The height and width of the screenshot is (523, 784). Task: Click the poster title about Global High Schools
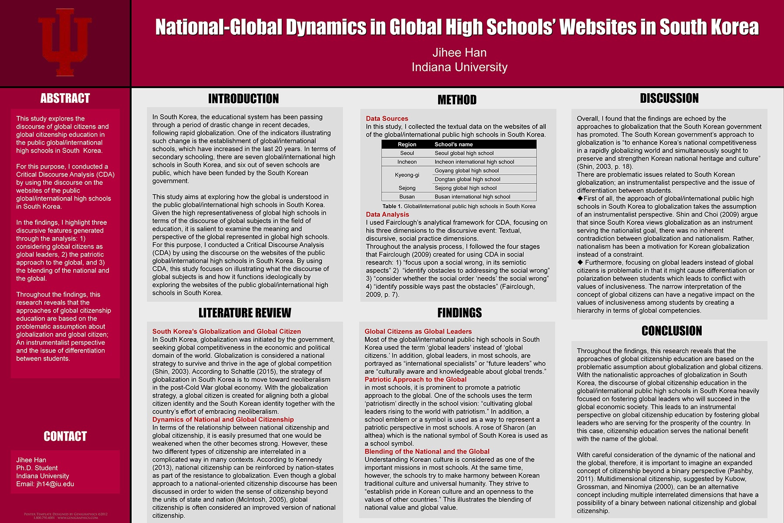coord(457,27)
